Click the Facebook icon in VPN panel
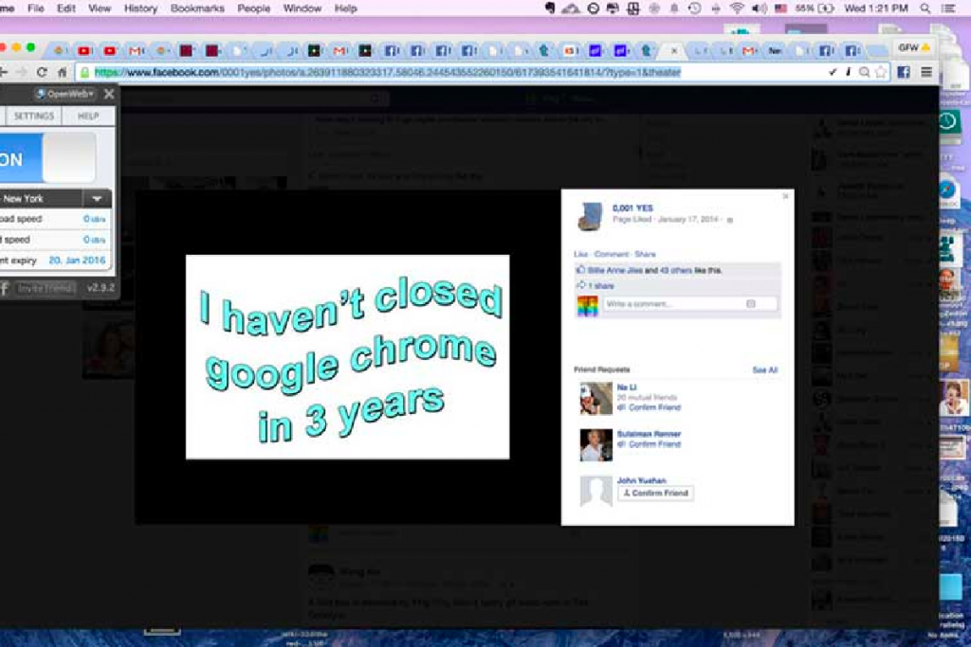The width and height of the screenshot is (971, 647). (5, 288)
